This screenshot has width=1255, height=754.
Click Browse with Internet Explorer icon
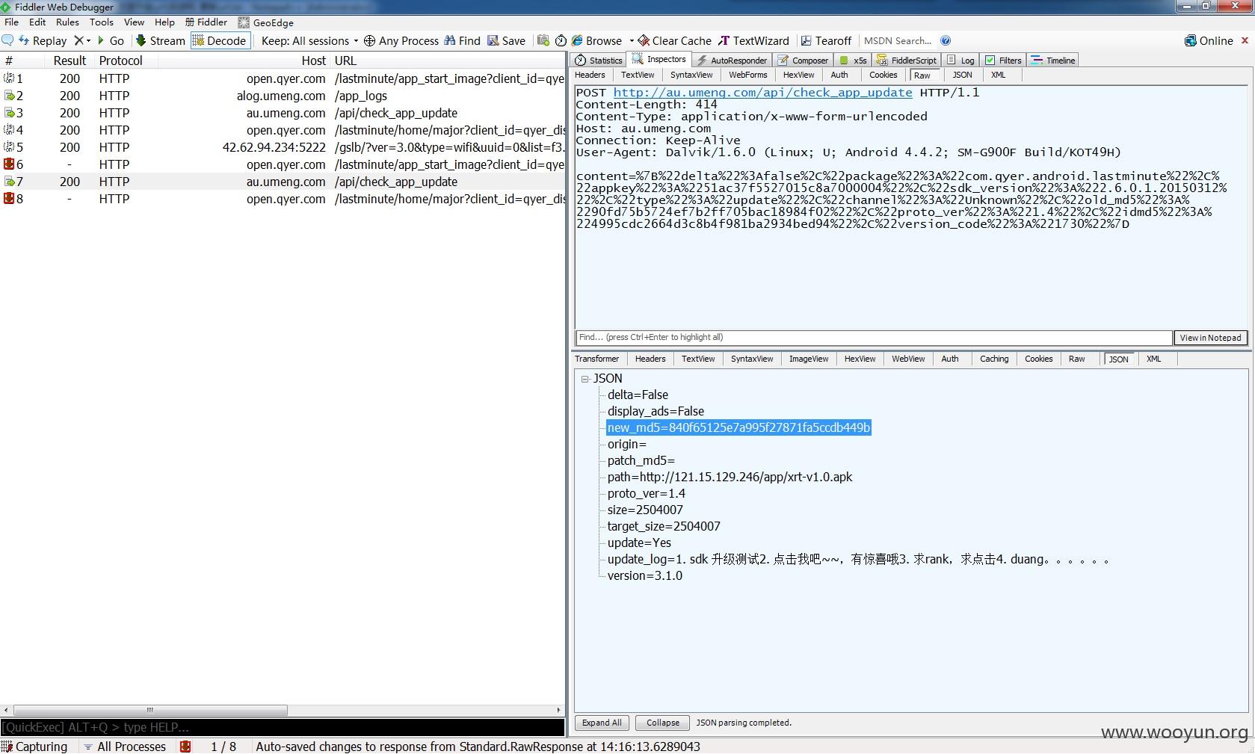point(577,40)
